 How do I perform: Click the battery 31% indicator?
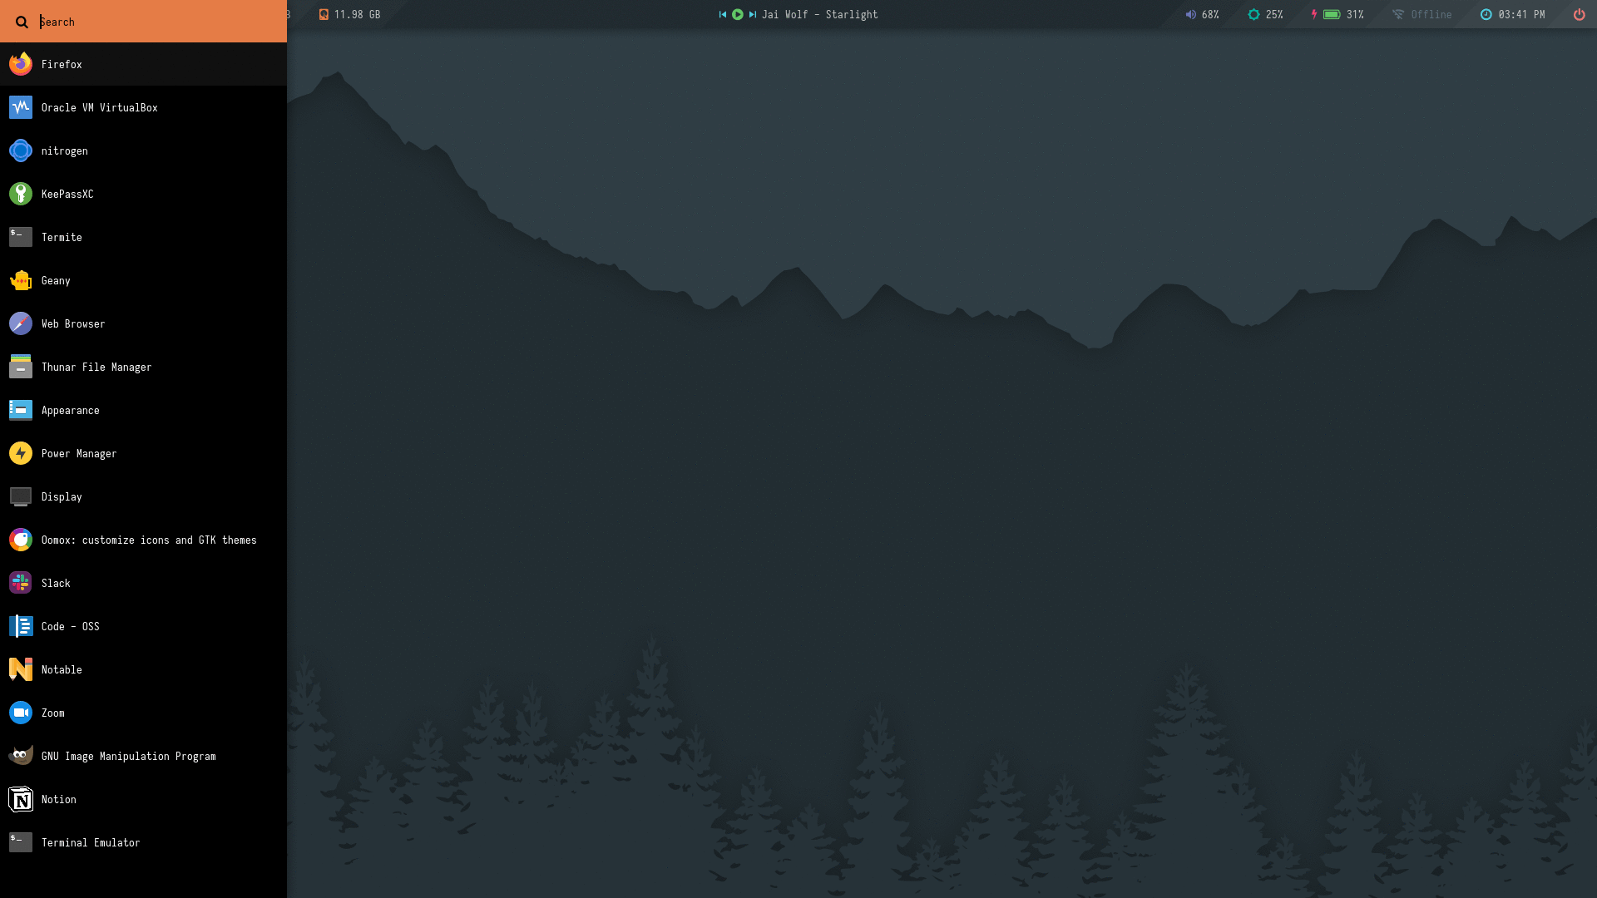(1338, 14)
